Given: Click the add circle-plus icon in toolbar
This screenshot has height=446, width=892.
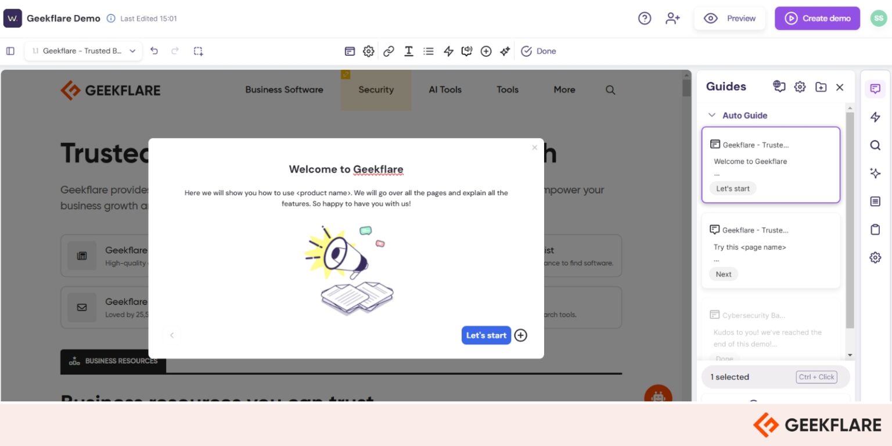Looking at the screenshot, I should 486,51.
